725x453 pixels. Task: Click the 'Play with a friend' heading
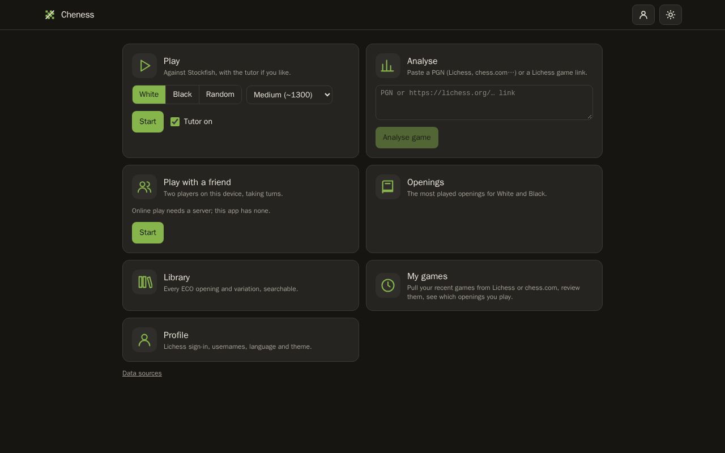197,182
